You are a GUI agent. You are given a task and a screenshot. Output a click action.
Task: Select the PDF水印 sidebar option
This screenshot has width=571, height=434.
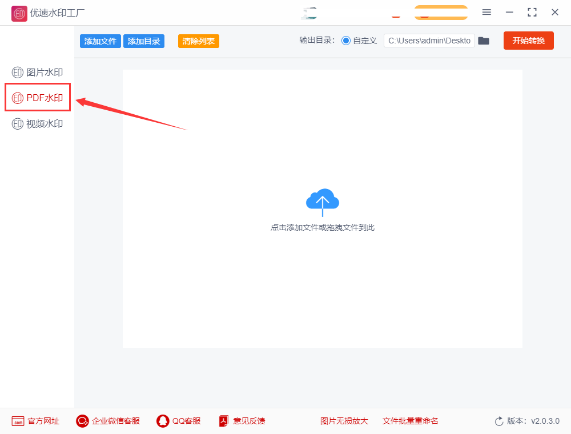[37, 98]
